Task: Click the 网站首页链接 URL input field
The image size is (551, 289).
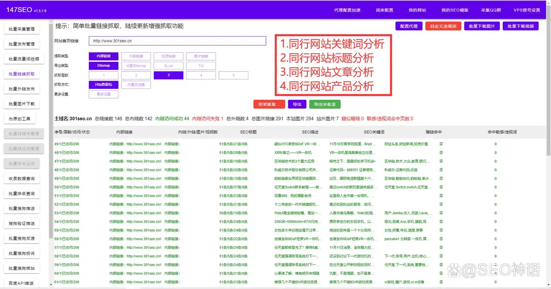Action: (x=177, y=41)
